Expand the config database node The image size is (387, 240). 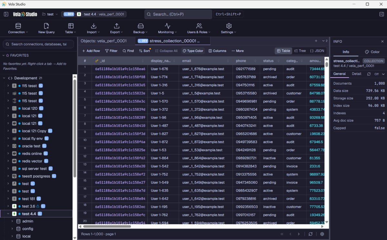click(x=12, y=229)
